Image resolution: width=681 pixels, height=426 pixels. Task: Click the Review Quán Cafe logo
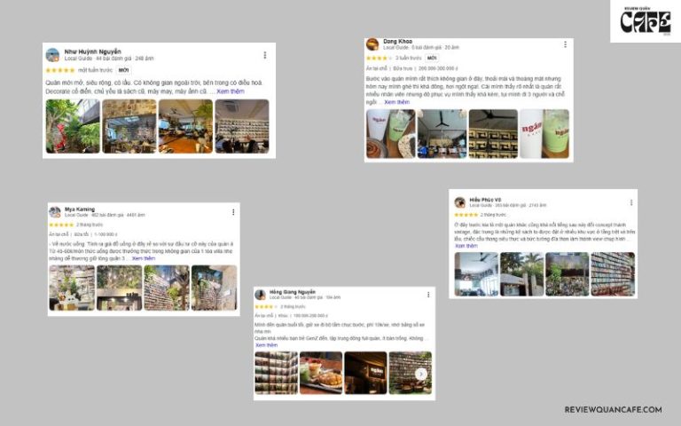tap(646, 21)
